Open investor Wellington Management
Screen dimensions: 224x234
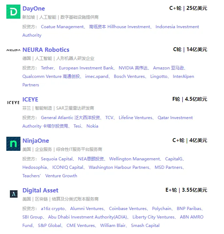[x=134, y=159]
